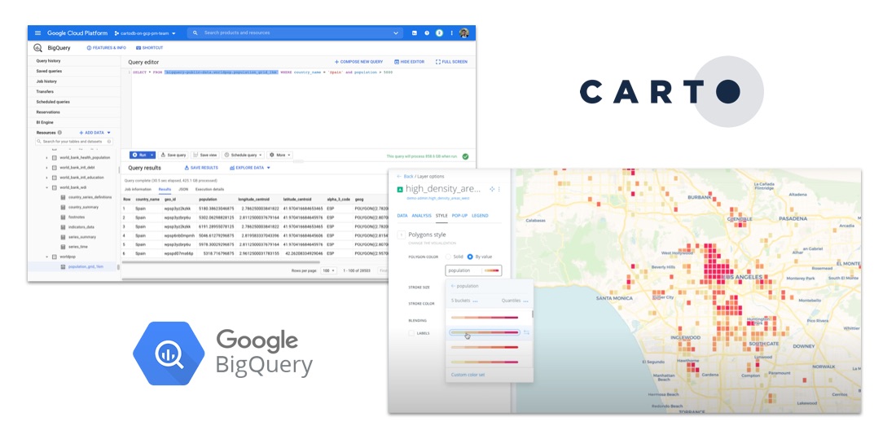The image size is (896, 448).
Task: Expand the world_bank_intl_debt dataset
Action: click(x=46, y=167)
